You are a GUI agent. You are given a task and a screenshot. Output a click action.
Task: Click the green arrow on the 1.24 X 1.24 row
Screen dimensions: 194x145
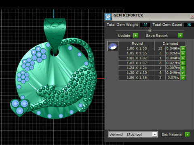coord(183,68)
